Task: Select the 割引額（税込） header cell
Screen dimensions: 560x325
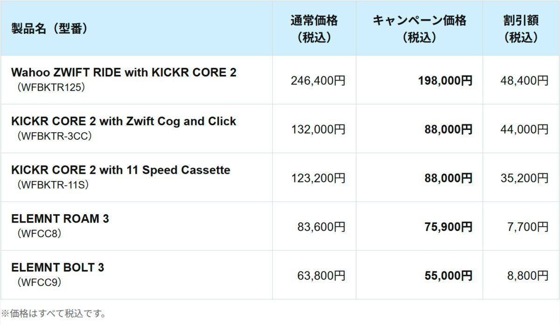Action: pyautogui.click(x=521, y=29)
